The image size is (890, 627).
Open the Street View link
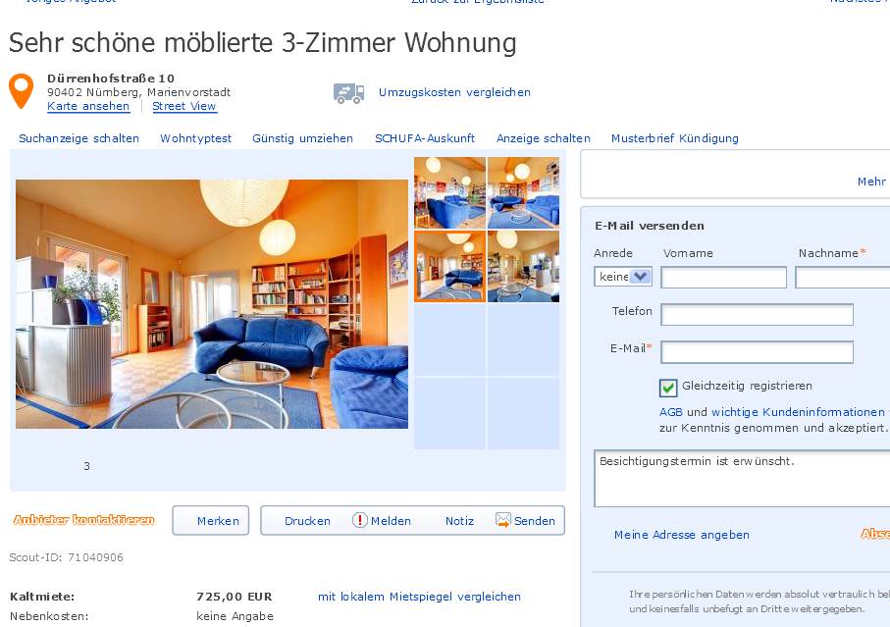click(x=184, y=106)
